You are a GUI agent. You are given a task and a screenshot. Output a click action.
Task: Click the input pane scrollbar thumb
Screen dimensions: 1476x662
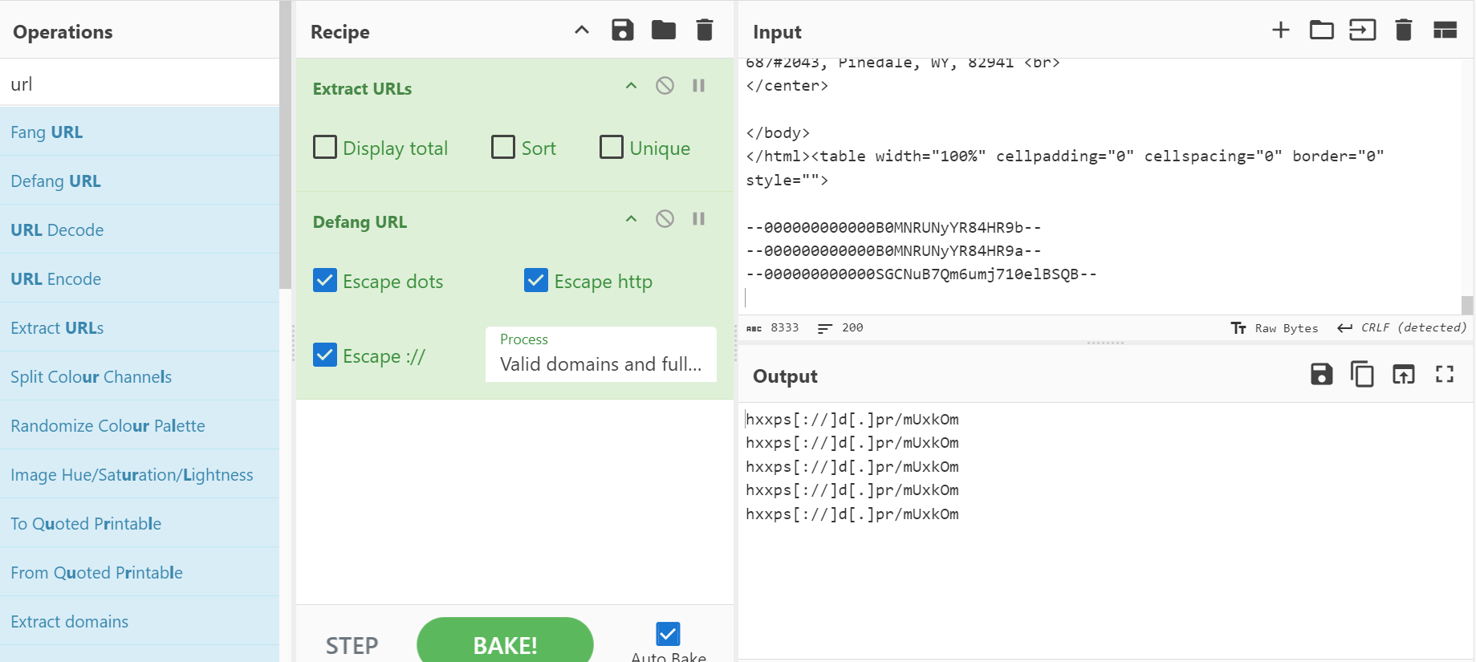coord(1467,305)
